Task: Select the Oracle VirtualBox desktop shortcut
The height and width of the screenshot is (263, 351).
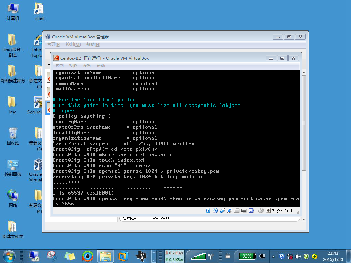Action: click(x=36, y=171)
